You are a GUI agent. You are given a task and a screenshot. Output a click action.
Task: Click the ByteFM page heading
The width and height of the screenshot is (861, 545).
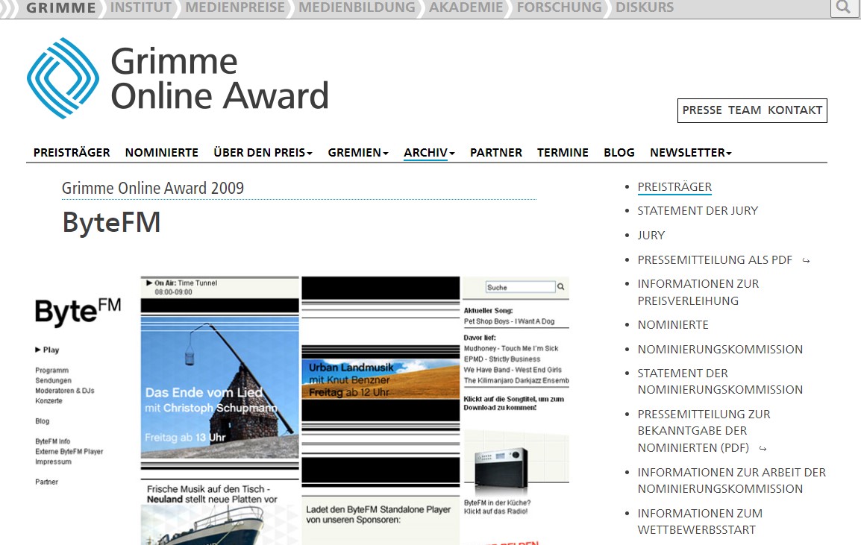coord(111,222)
